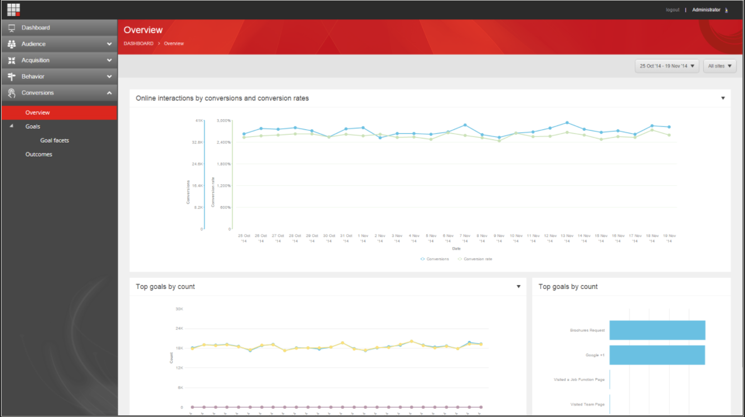
Task: Expand the Acquisition menu chevron
Action: [109, 60]
